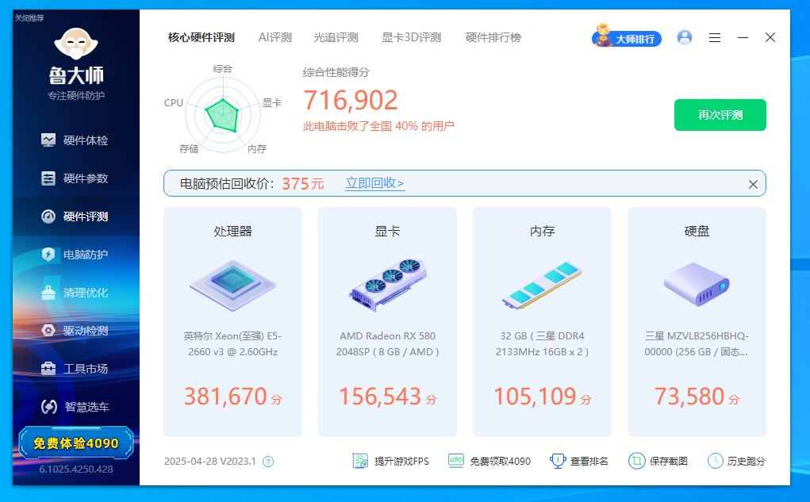Screen dimensions: 810x502
Task: Click 提升游戏FPS text link
Action: point(401,462)
